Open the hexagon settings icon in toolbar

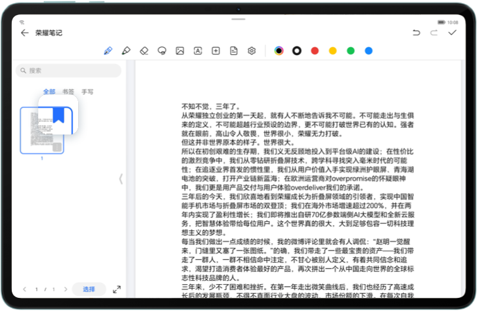click(252, 51)
